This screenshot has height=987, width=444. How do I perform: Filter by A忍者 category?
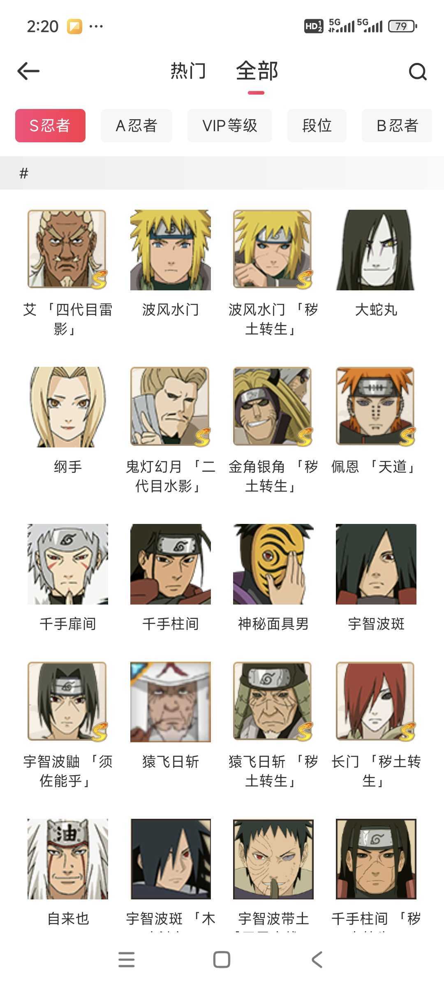point(136,125)
